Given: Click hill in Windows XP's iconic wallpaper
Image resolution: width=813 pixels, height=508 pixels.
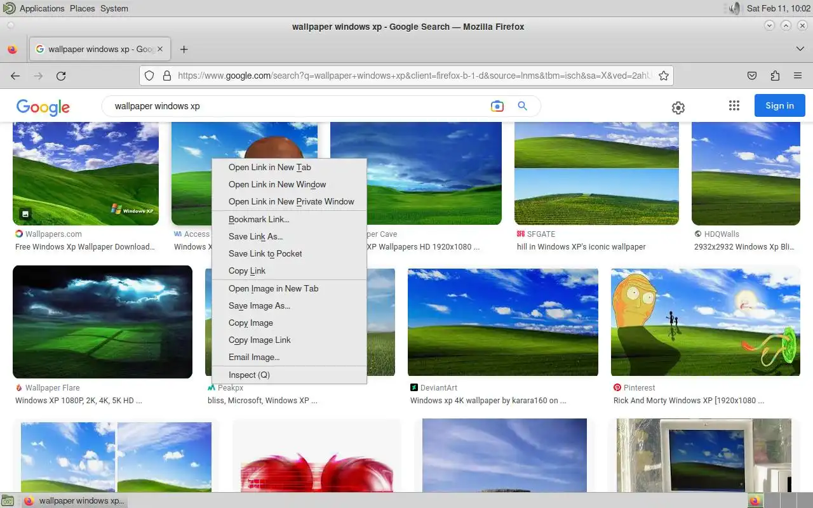Looking at the screenshot, I should tap(581, 247).
